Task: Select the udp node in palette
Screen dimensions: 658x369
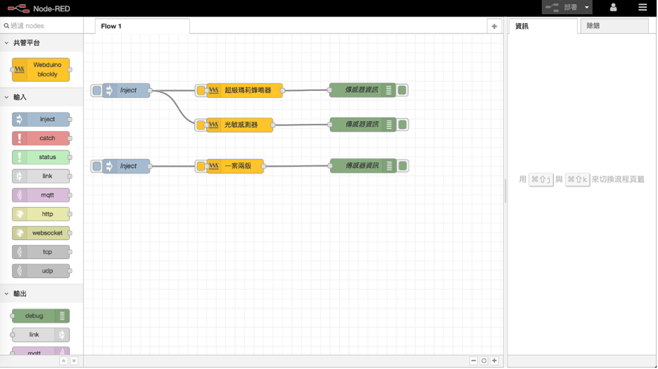Action: pyautogui.click(x=41, y=271)
